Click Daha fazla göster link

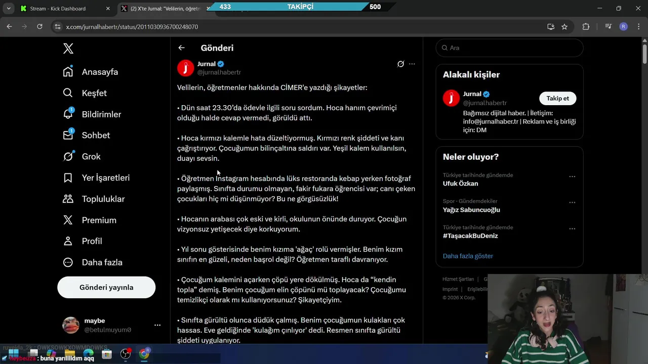click(x=468, y=256)
